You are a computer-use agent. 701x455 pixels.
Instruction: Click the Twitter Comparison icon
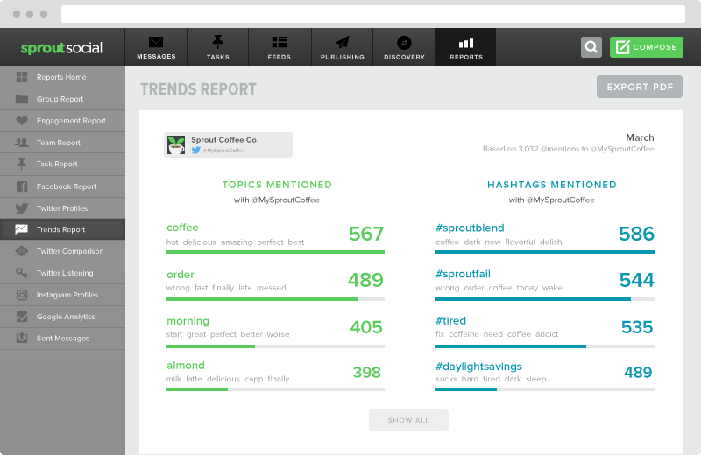click(x=21, y=251)
